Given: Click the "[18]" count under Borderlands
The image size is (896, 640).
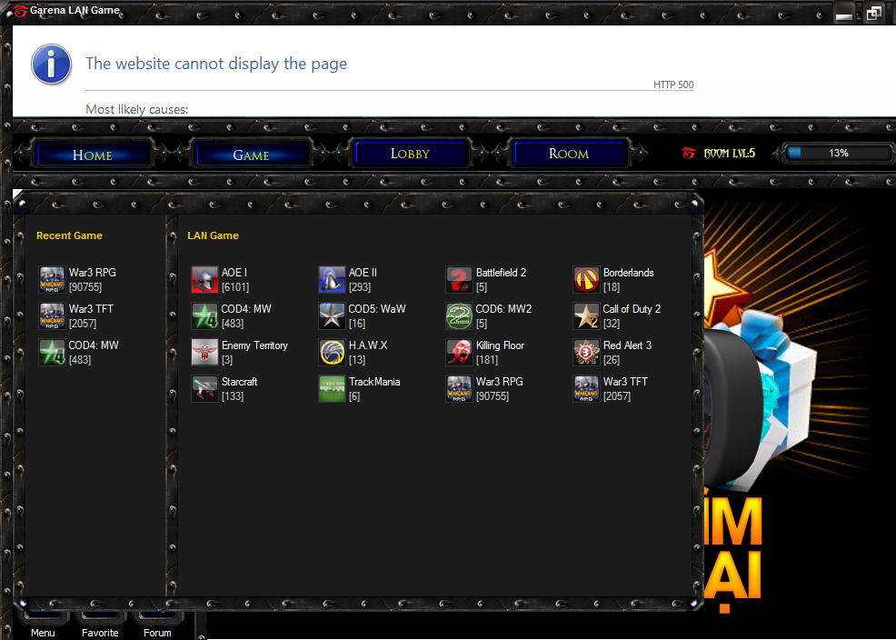Looking at the screenshot, I should (x=612, y=287).
